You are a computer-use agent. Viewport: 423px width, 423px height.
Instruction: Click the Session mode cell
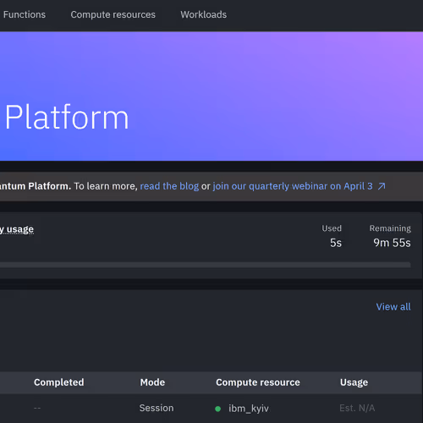click(x=157, y=408)
